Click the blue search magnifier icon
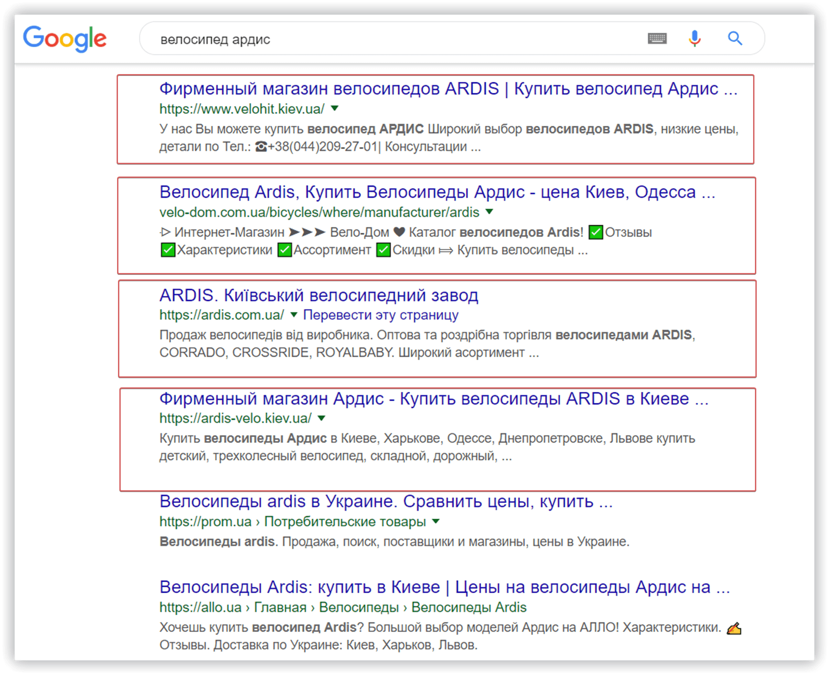 click(735, 38)
